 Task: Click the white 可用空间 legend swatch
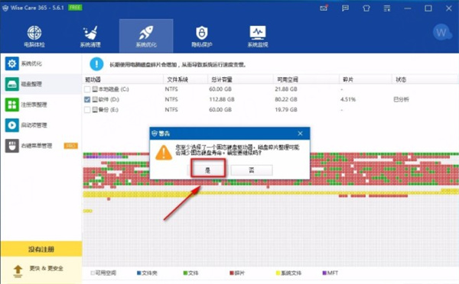pos(93,273)
